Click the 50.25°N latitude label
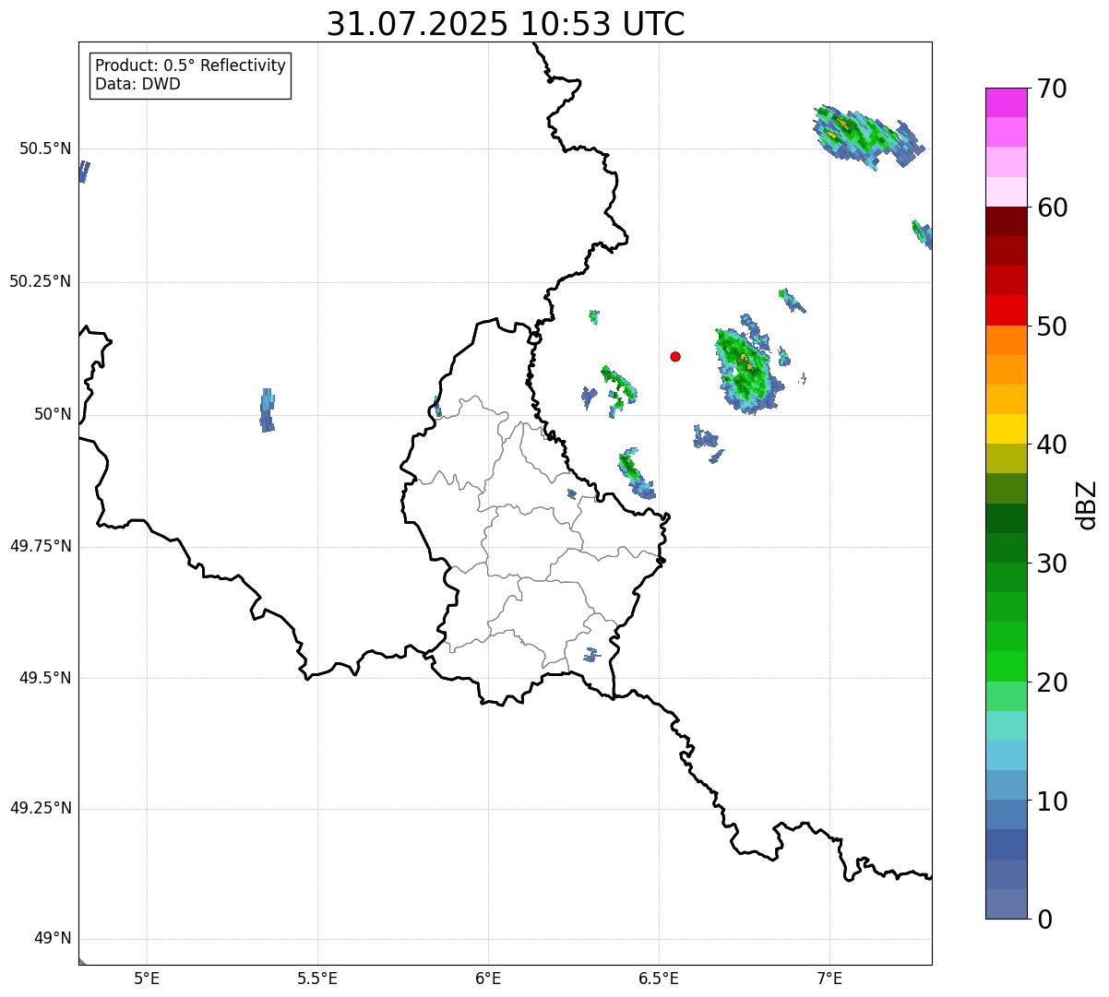The width and height of the screenshot is (1109, 997). [x=41, y=281]
